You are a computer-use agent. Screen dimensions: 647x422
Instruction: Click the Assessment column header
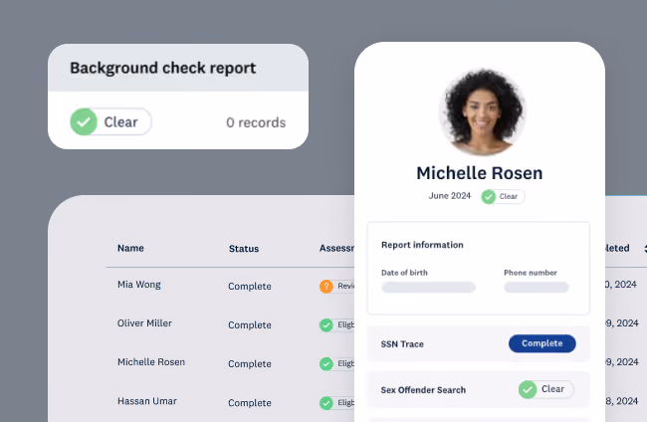point(336,248)
